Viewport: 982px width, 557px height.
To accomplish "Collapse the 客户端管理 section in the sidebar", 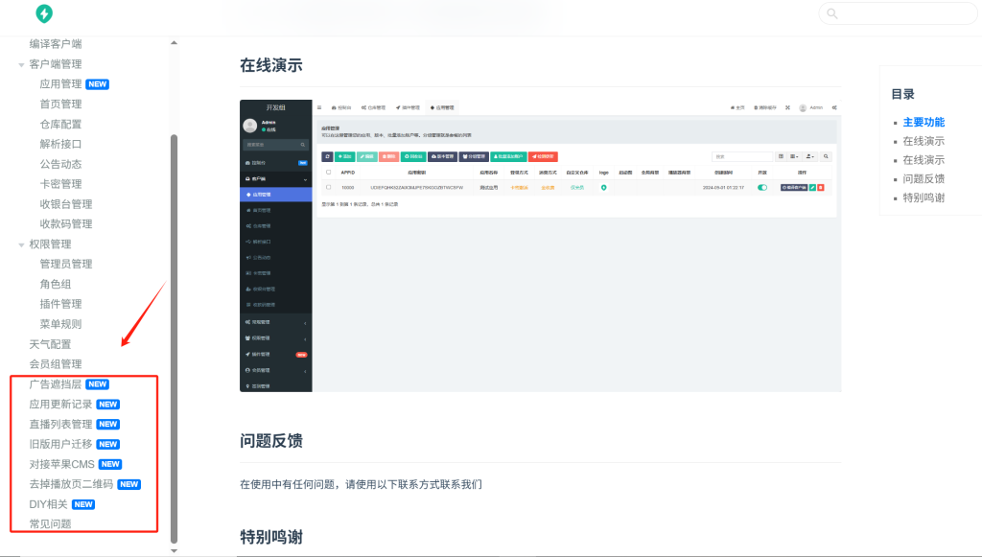I will click(21, 63).
